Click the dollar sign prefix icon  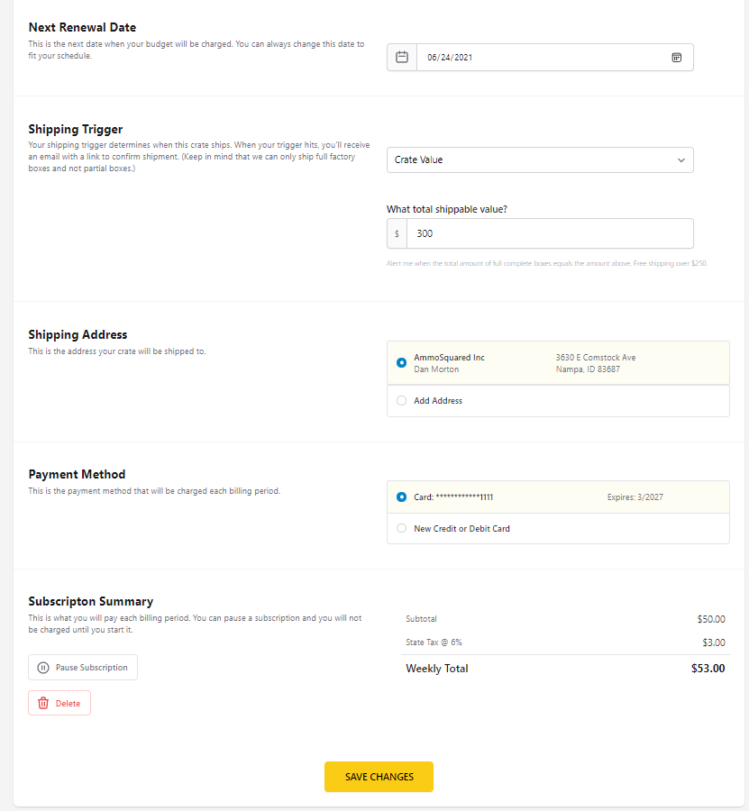(x=397, y=233)
